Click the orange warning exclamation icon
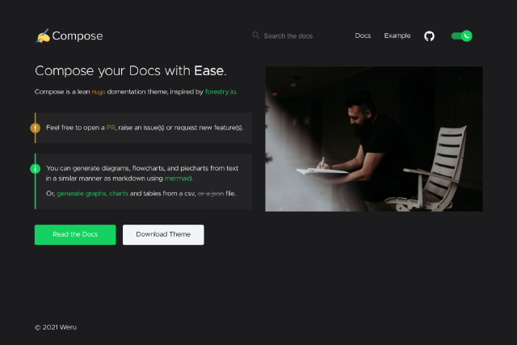Viewport: 517px width, 345px height. 35,128
